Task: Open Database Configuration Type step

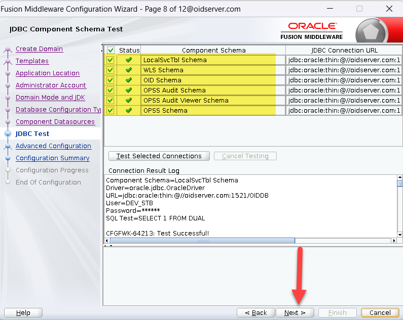Action: (x=58, y=110)
